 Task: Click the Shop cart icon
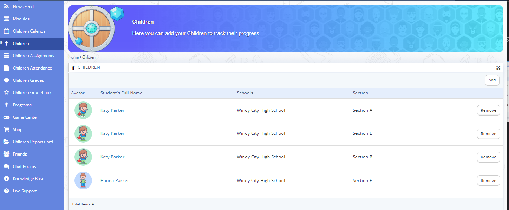click(x=6, y=130)
